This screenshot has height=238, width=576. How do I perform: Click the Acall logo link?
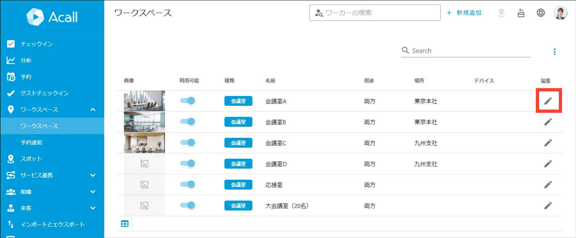52,17
